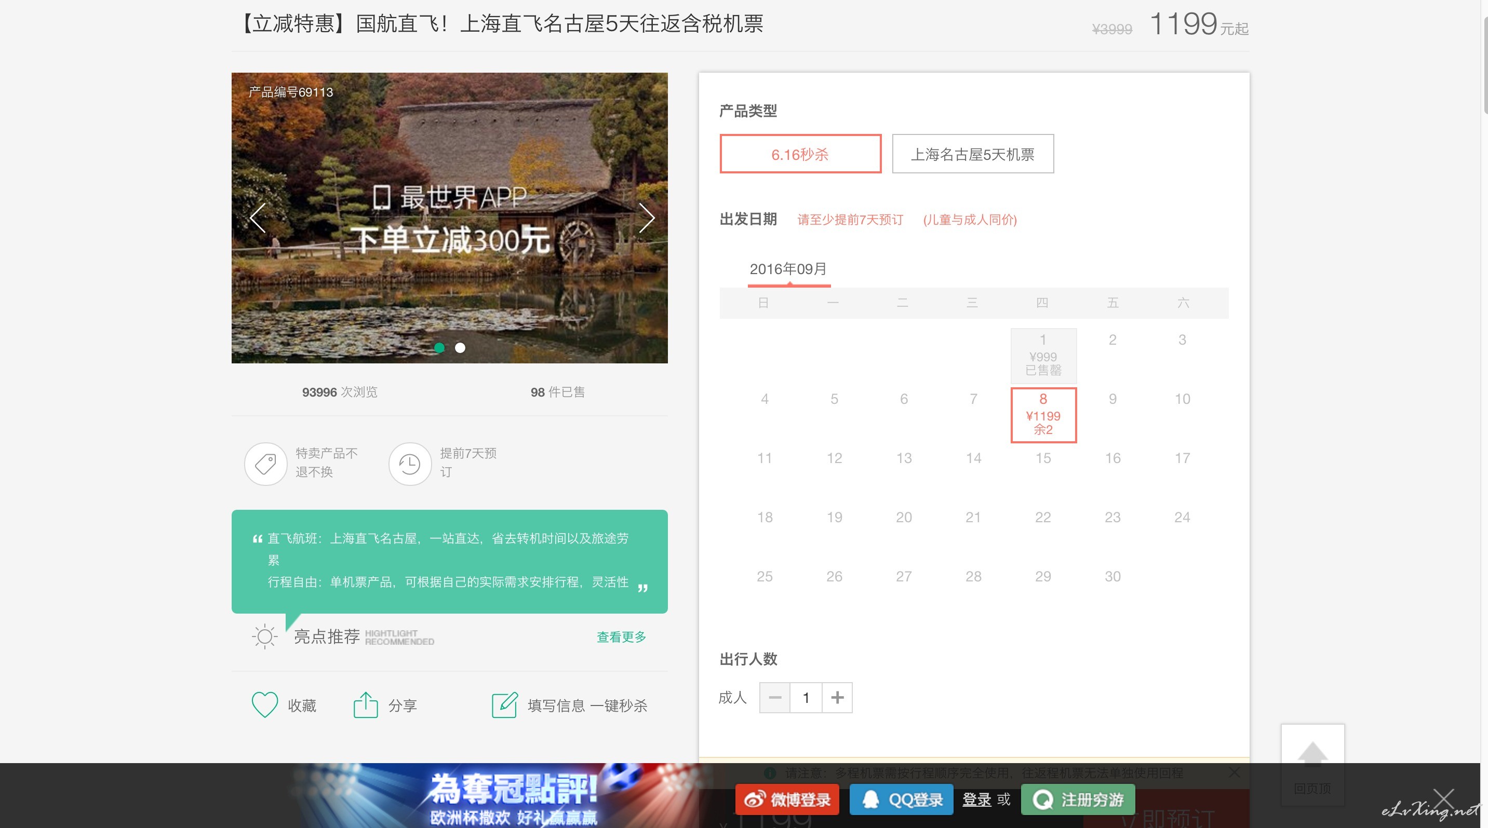Click the 93996 次浏览 view count
Screen dimensions: 1488x828
(340, 392)
